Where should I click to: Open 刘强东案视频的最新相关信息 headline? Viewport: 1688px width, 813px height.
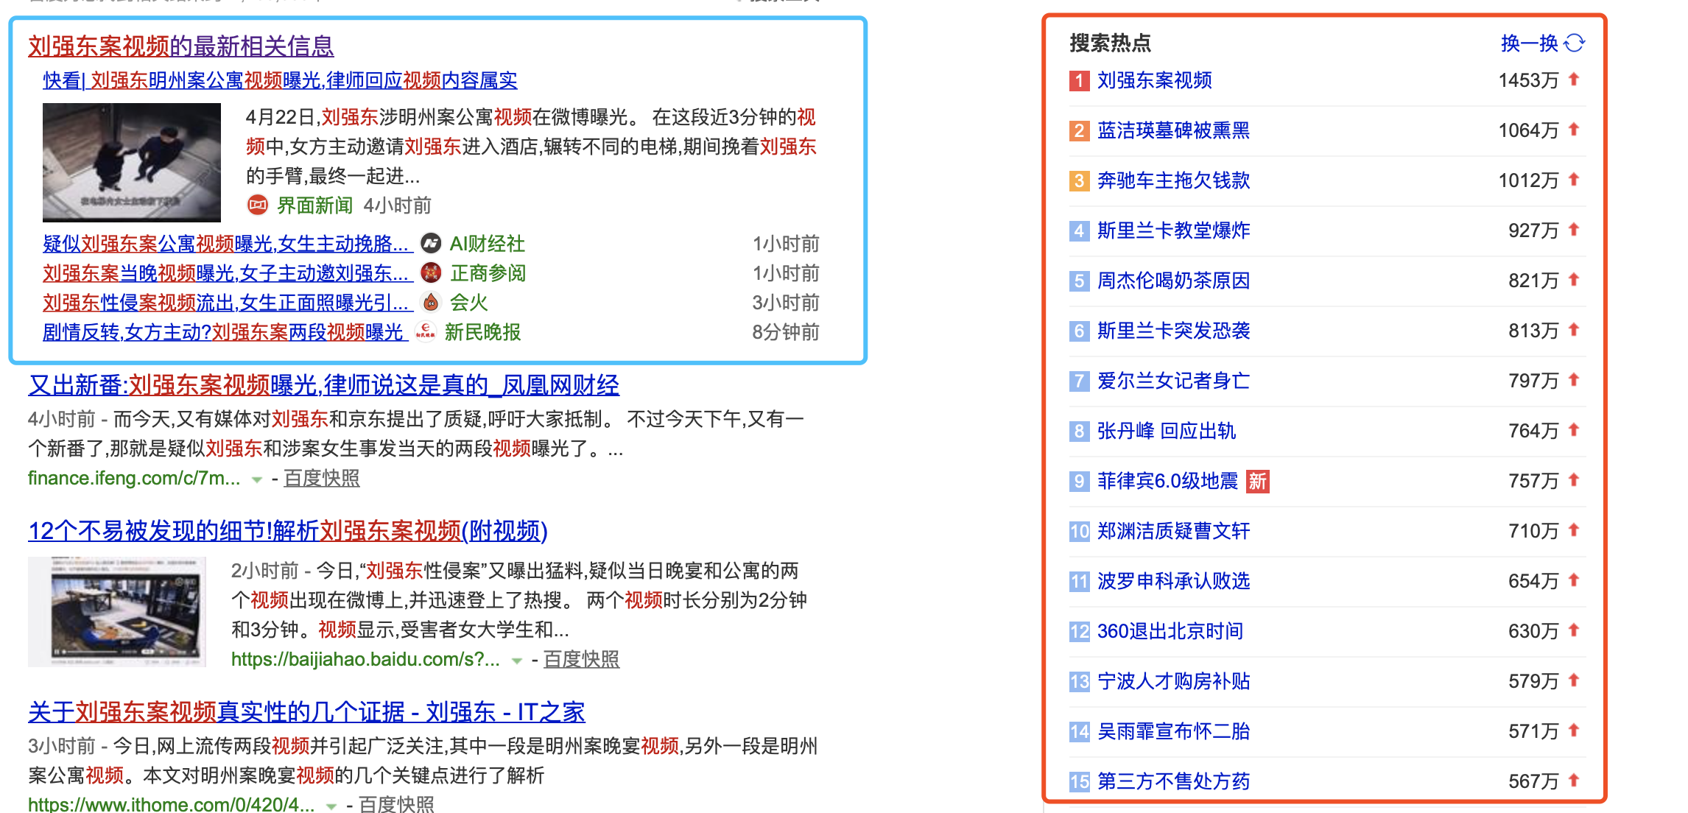click(x=181, y=46)
